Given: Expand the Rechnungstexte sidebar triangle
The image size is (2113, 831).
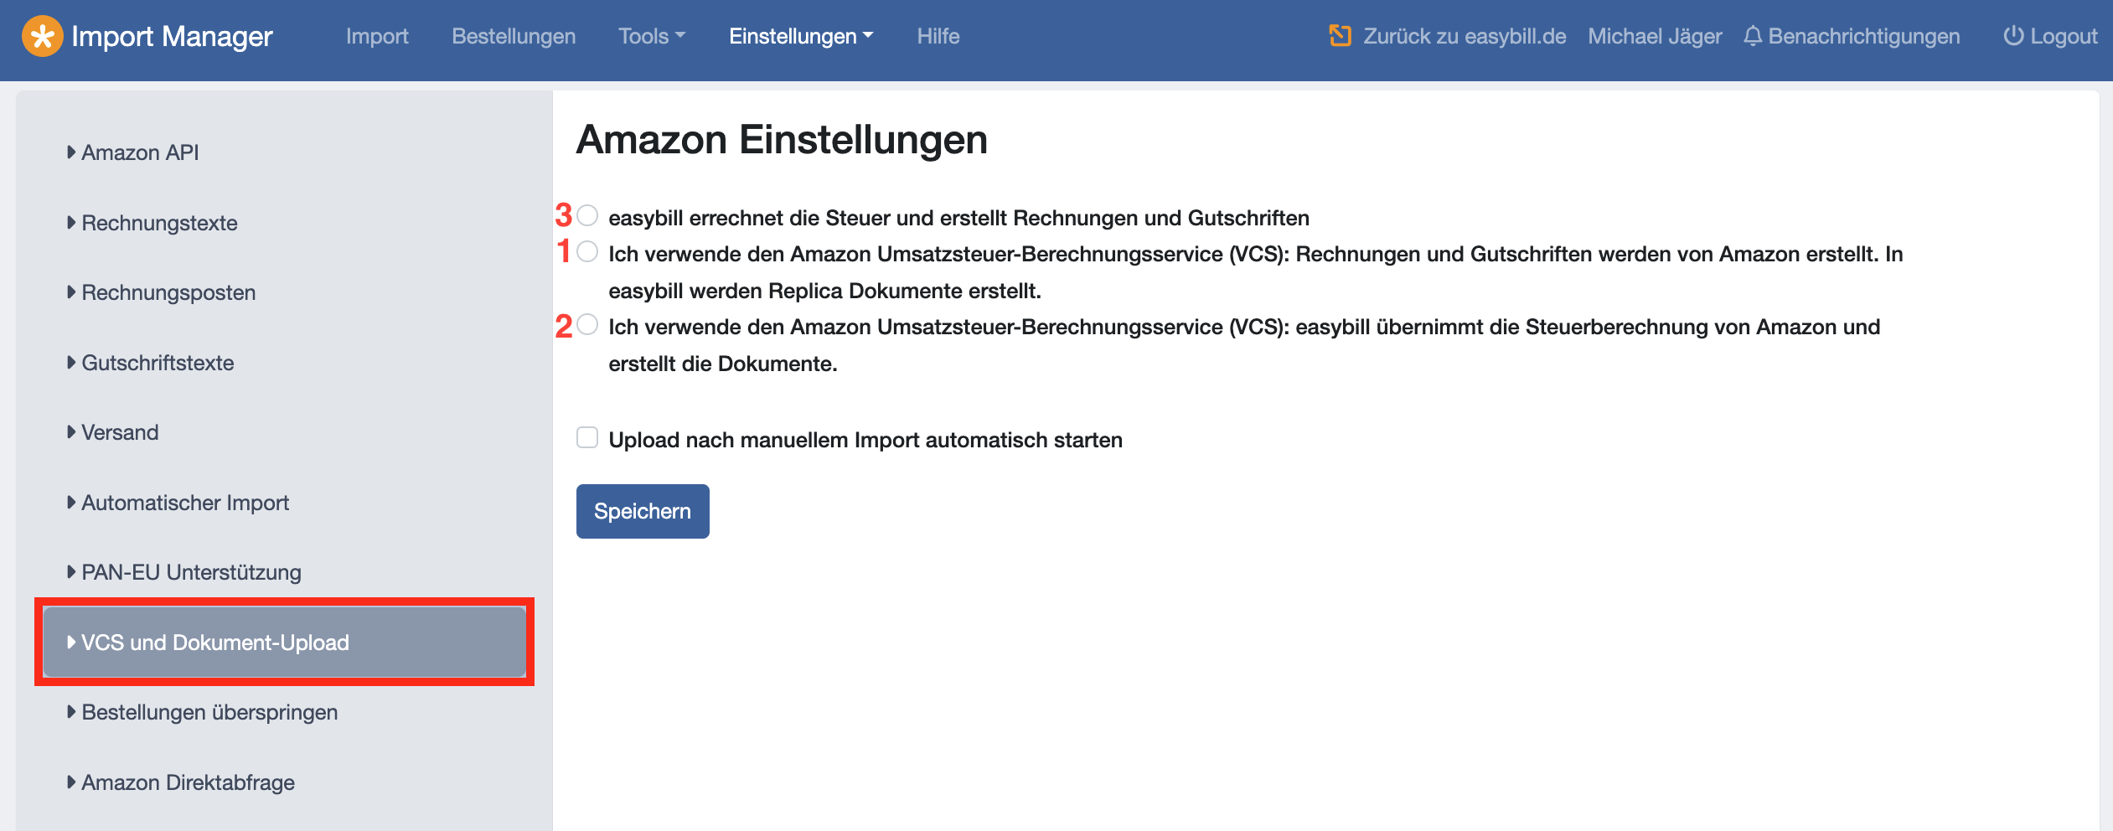Looking at the screenshot, I should tap(71, 223).
